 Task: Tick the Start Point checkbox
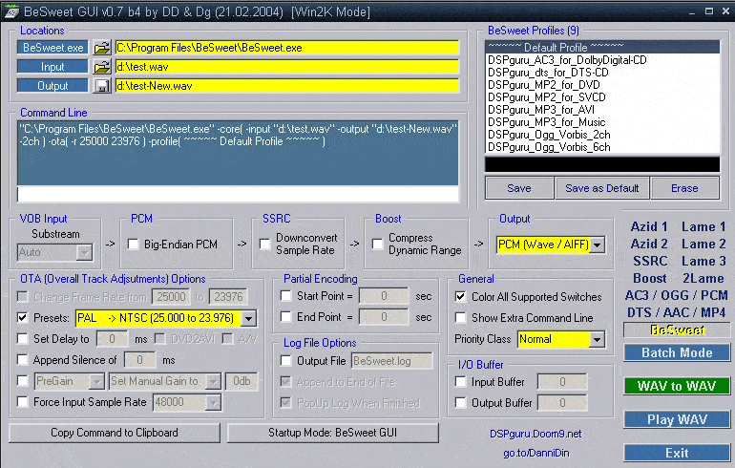click(x=285, y=296)
